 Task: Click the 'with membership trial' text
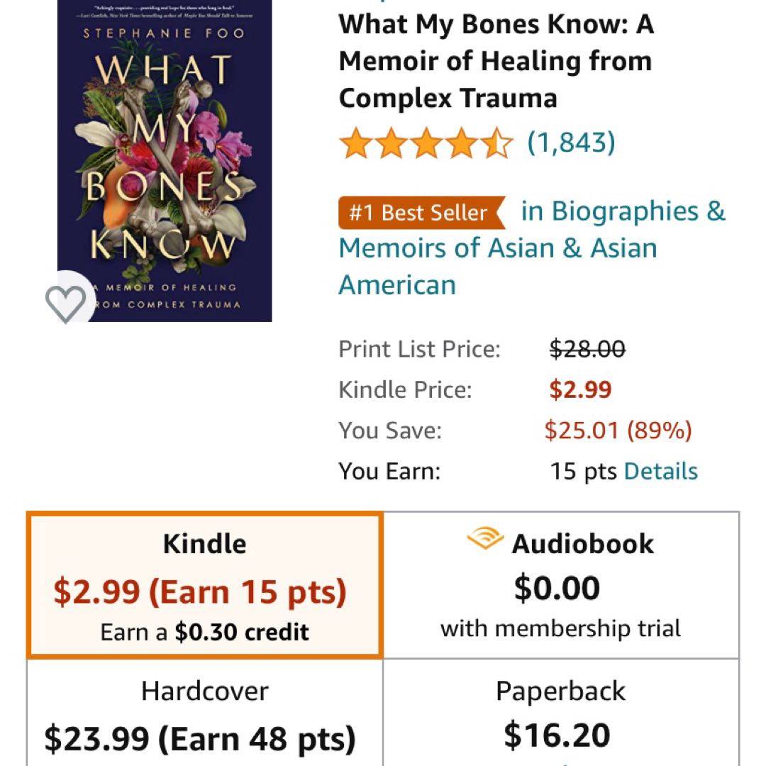tap(560, 628)
